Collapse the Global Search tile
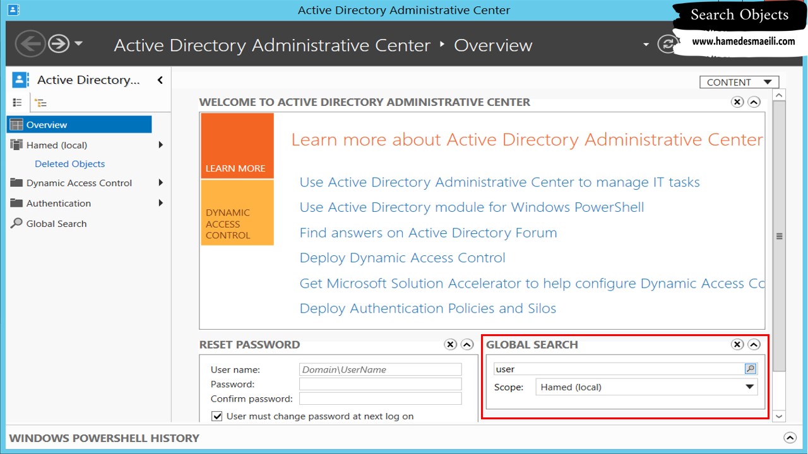808x454 pixels. [x=754, y=344]
